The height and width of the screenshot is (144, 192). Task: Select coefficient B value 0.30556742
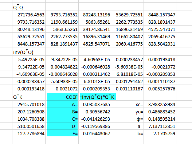click(x=95, y=112)
